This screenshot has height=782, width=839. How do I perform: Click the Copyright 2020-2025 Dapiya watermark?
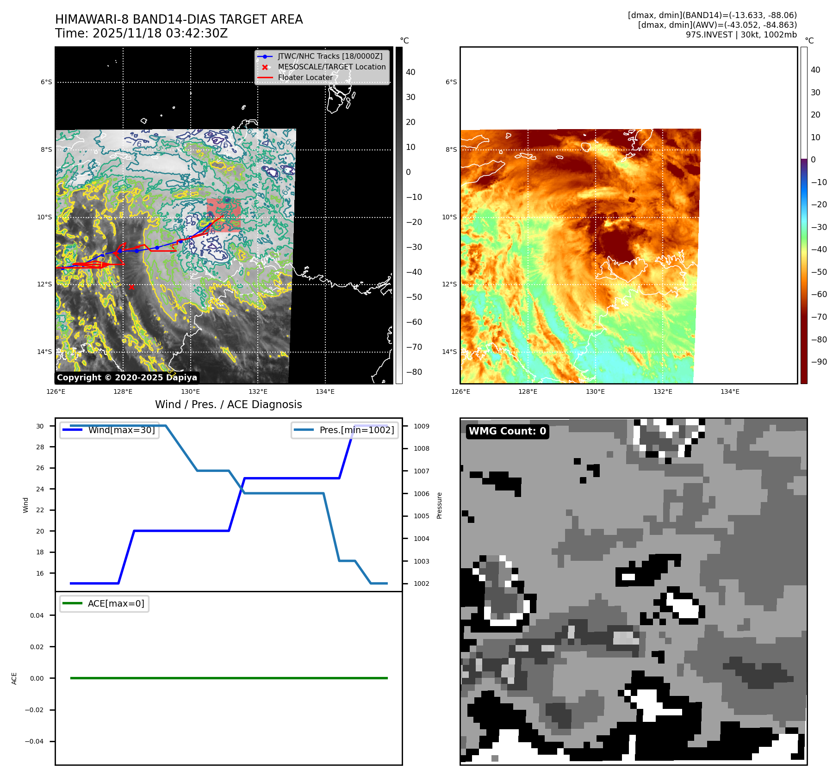coord(127,378)
